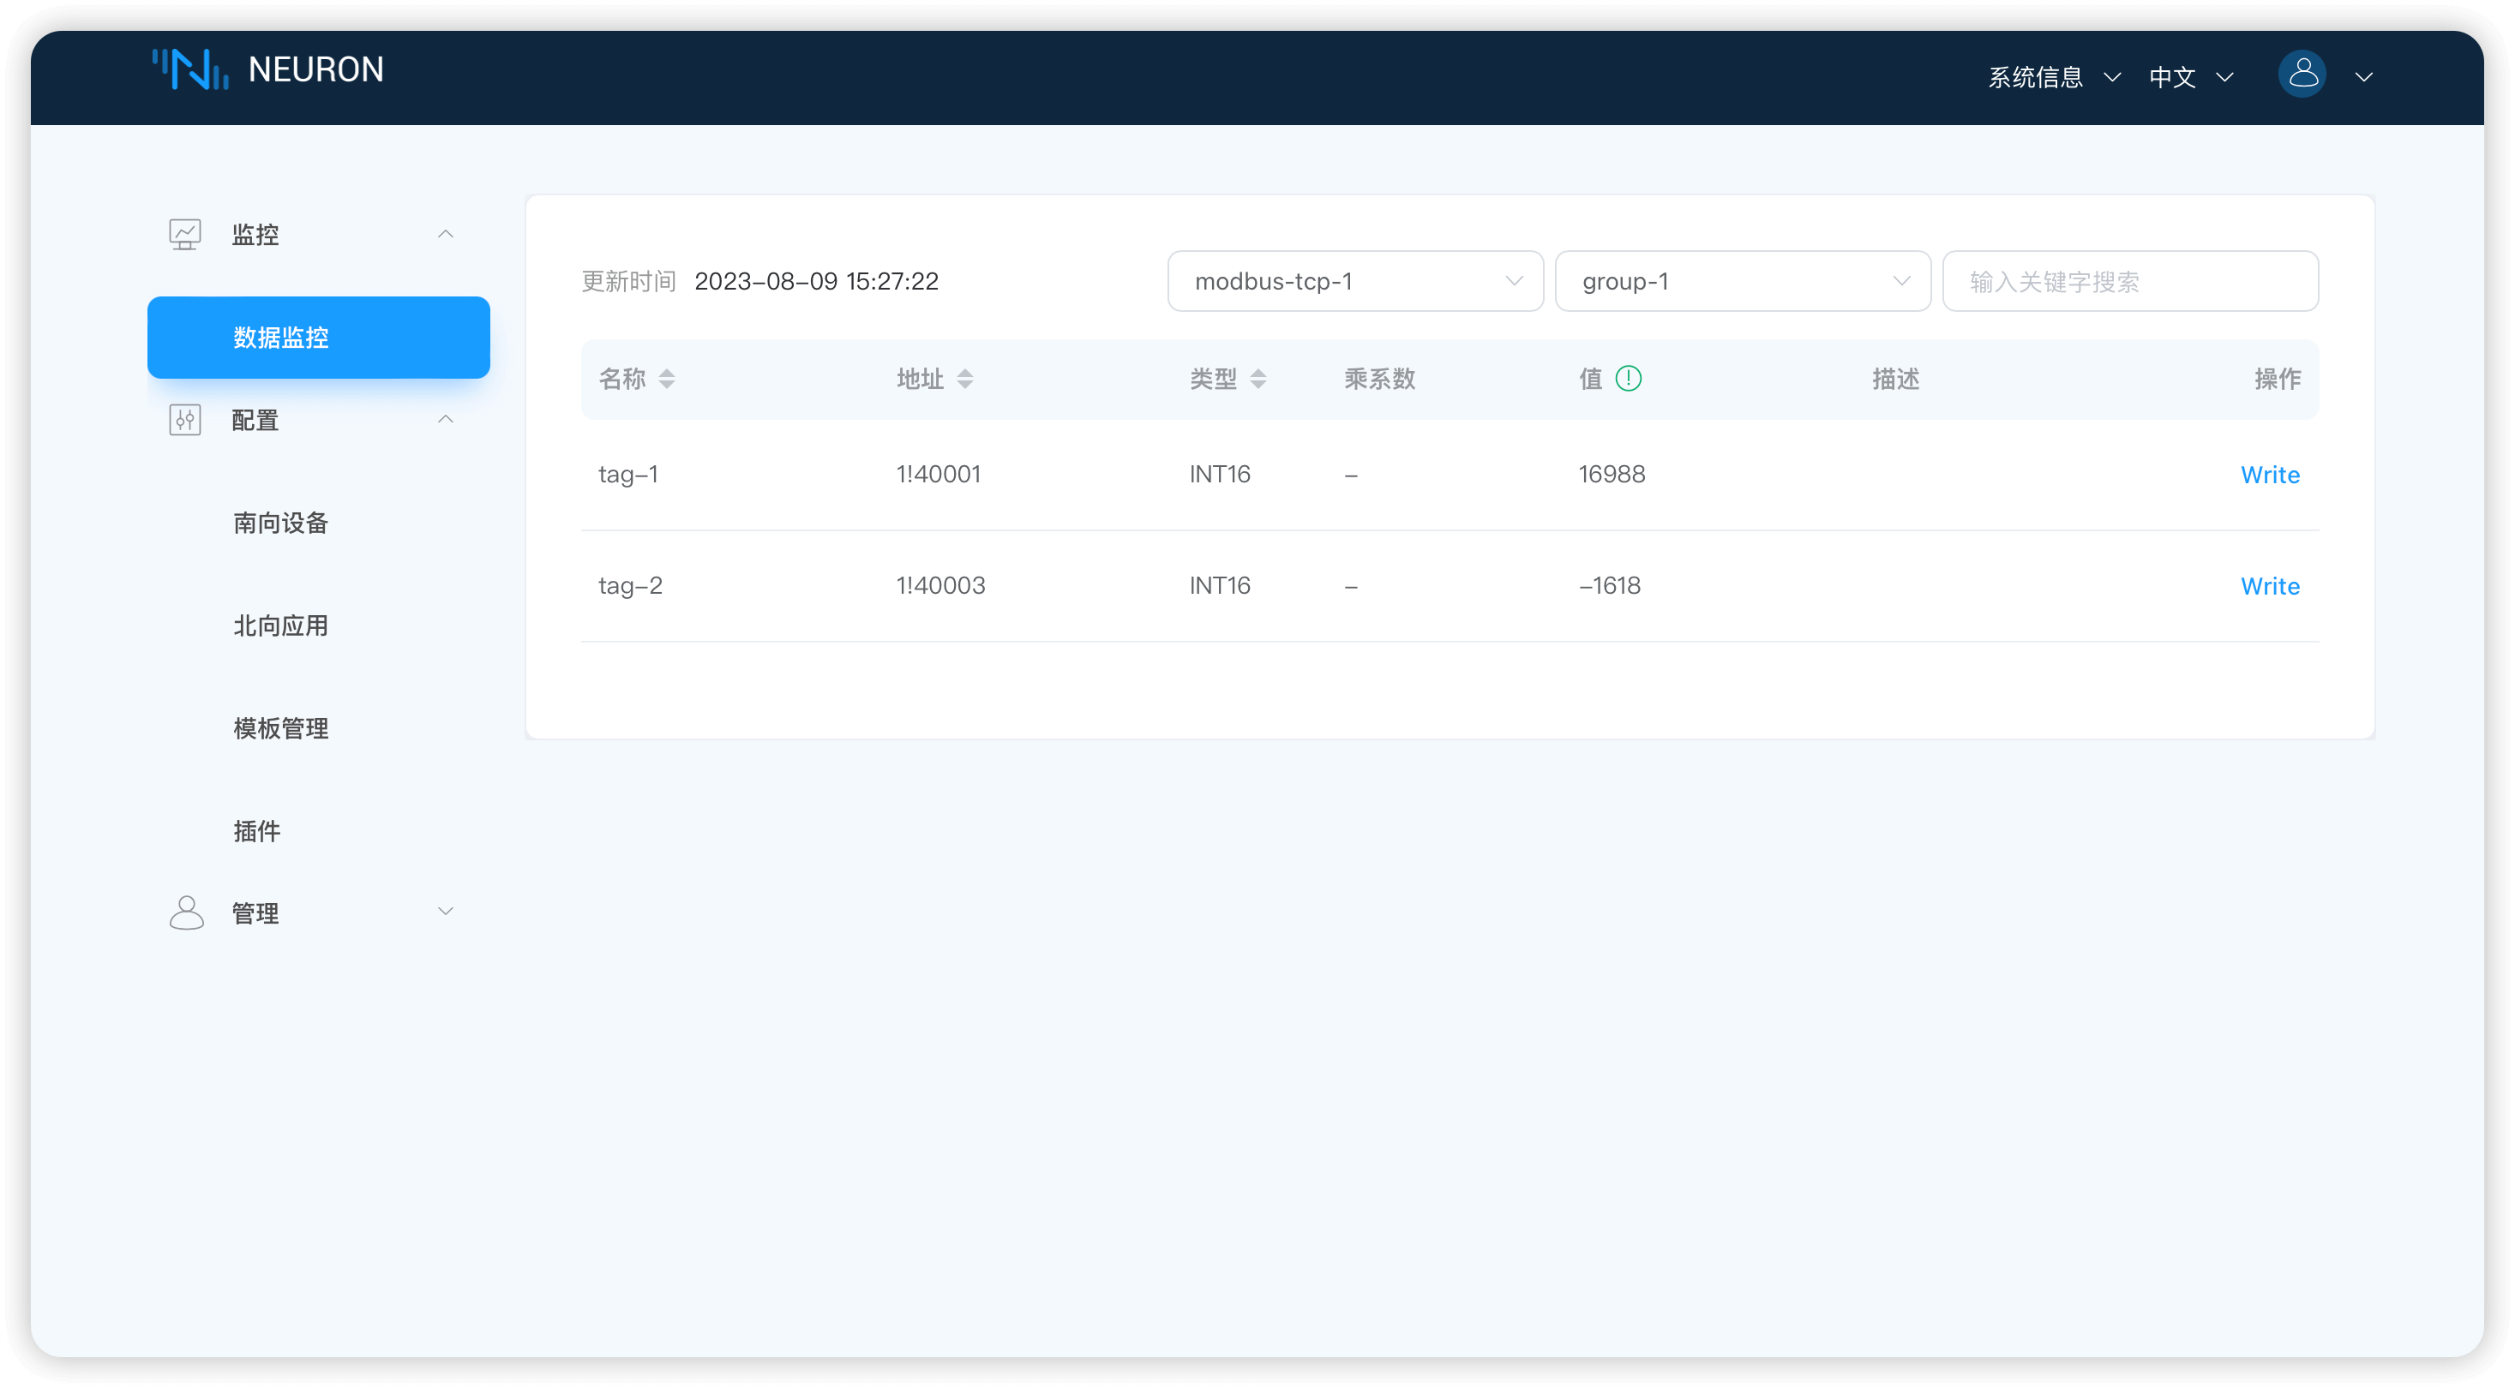Collapse the 配置 sidebar section

click(447, 420)
